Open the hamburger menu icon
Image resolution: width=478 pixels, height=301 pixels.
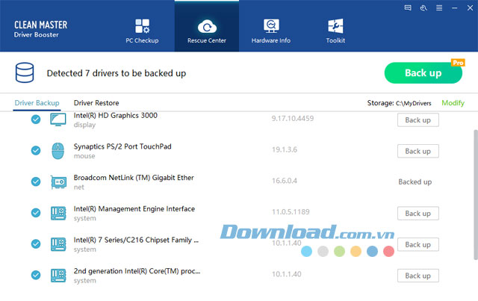tap(439, 8)
